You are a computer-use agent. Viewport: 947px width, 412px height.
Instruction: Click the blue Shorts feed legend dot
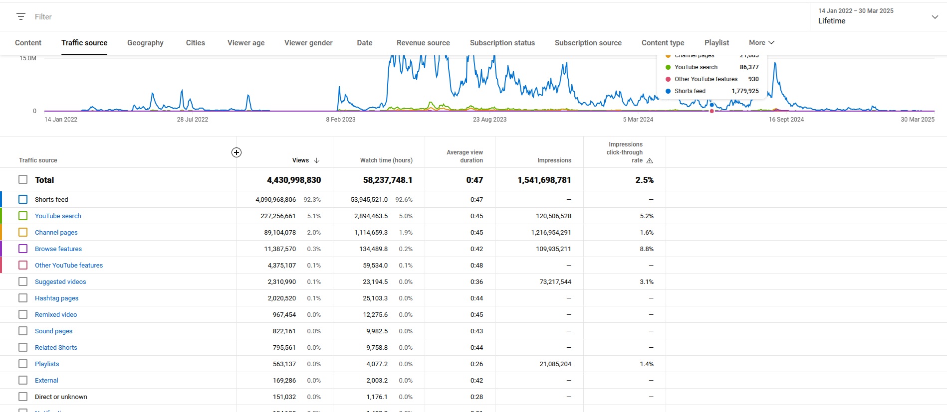pos(668,91)
